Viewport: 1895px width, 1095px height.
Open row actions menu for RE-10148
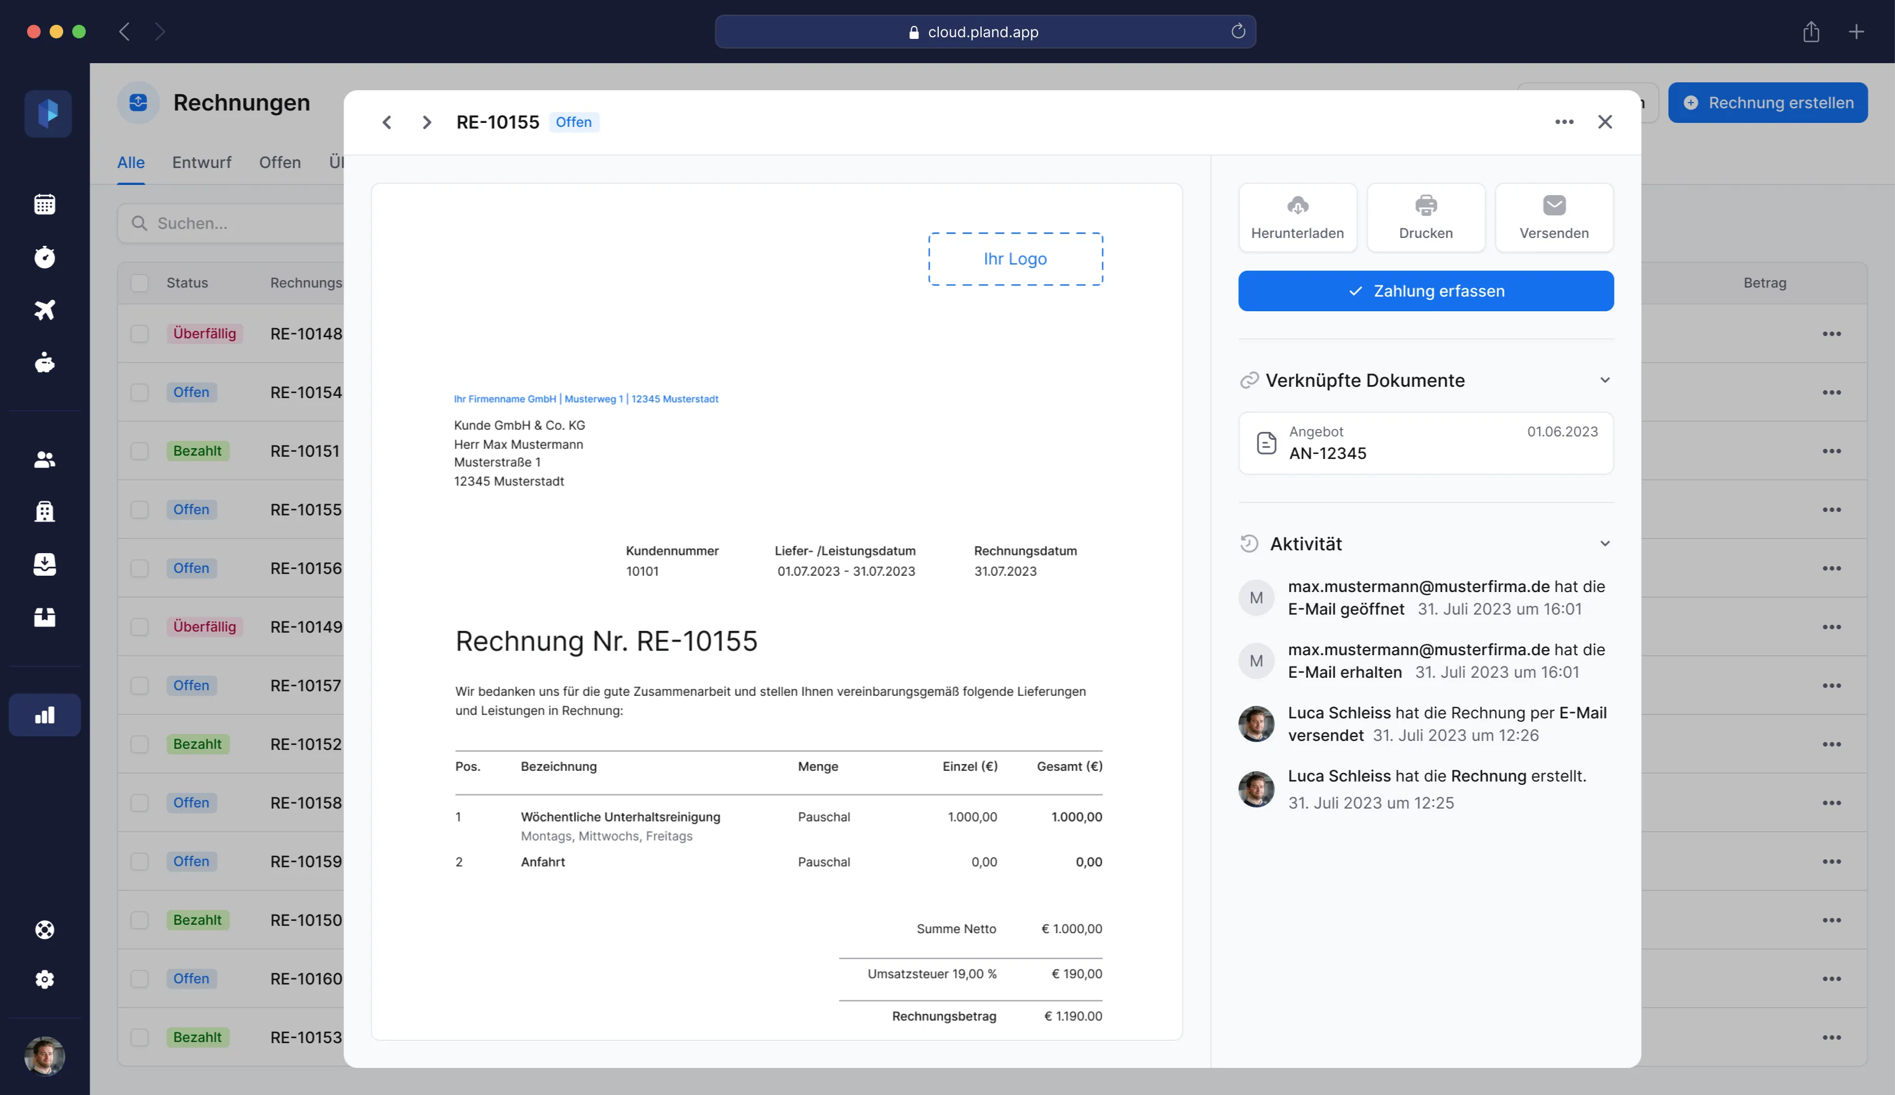tap(1832, 334)
